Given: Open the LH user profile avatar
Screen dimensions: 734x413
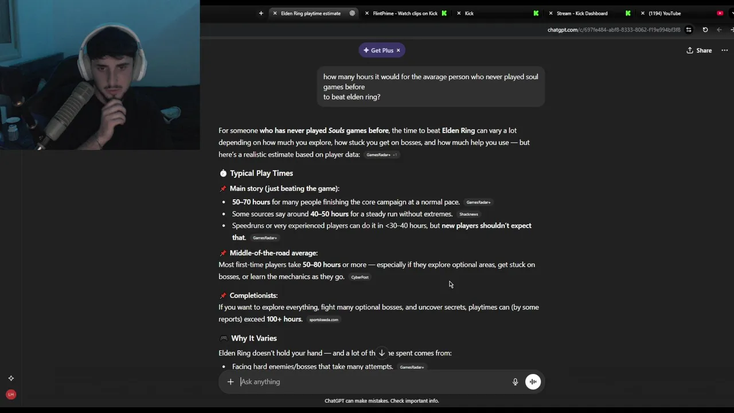Looking at the screenshot, I should [11, 395].
